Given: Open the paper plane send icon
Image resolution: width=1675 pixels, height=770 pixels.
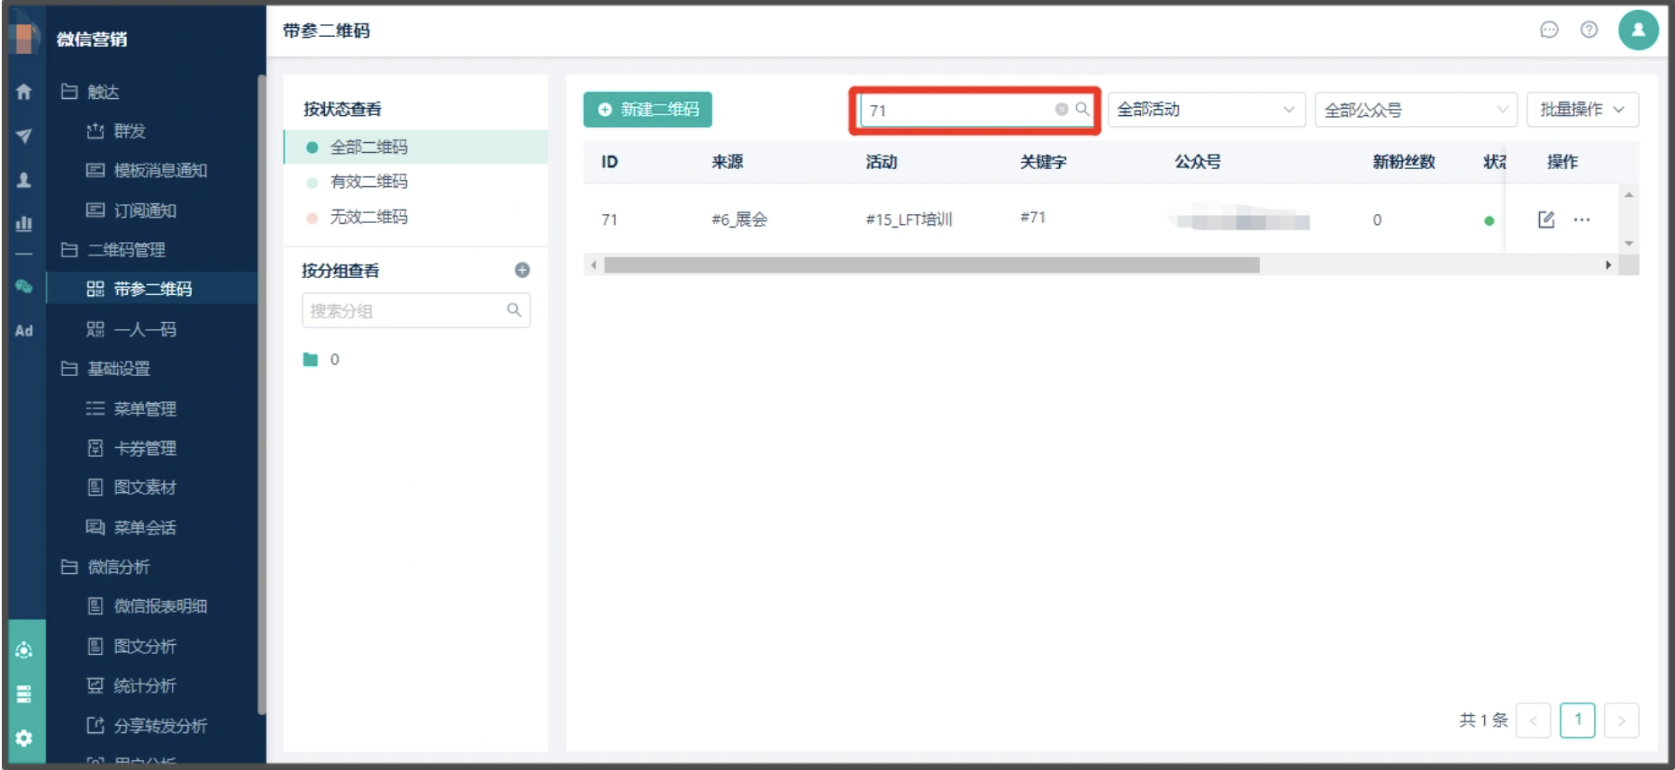Looking at the screenshot, I should pyautogui.click(x=24, y=136).
